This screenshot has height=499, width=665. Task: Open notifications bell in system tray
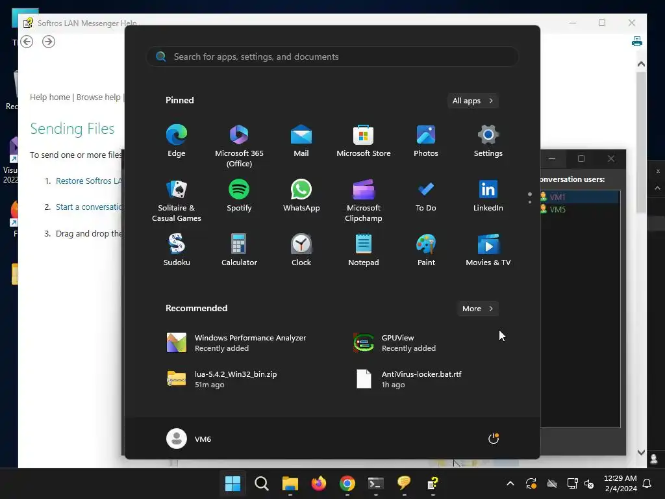tap(647, 483)
